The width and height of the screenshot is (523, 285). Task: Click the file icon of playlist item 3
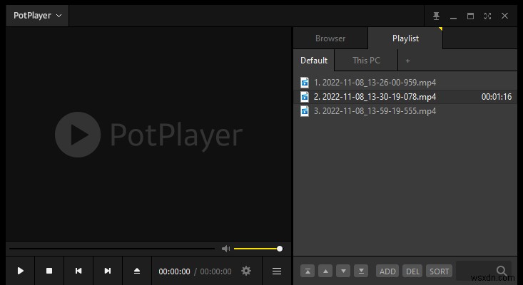(305, 111)
